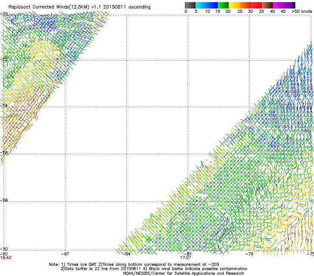Click the longitude label '-84'
The image size is (314, 276).
pos(126,254)
